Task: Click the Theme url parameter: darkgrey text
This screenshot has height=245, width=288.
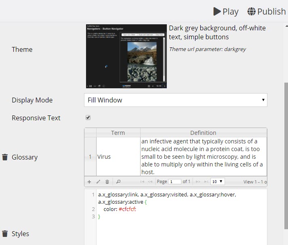Action: click(208, 49)
